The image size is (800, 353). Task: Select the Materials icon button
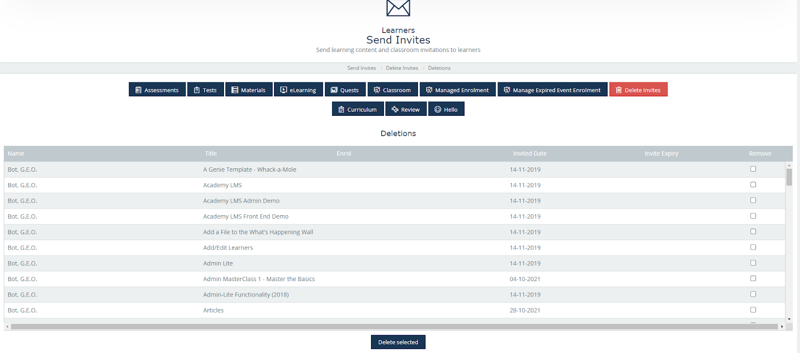(235, 90)
